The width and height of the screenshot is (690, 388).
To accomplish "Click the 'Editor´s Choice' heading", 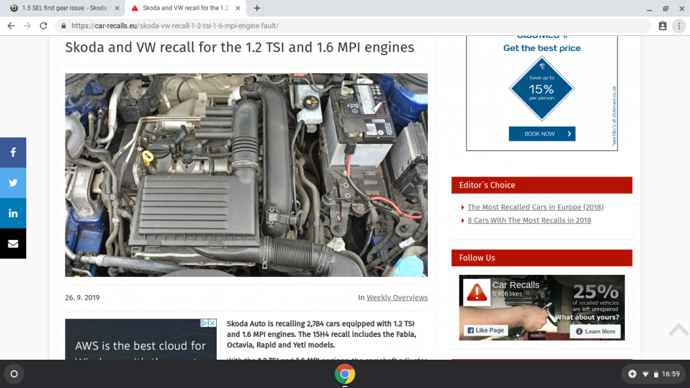I will 486,185.
